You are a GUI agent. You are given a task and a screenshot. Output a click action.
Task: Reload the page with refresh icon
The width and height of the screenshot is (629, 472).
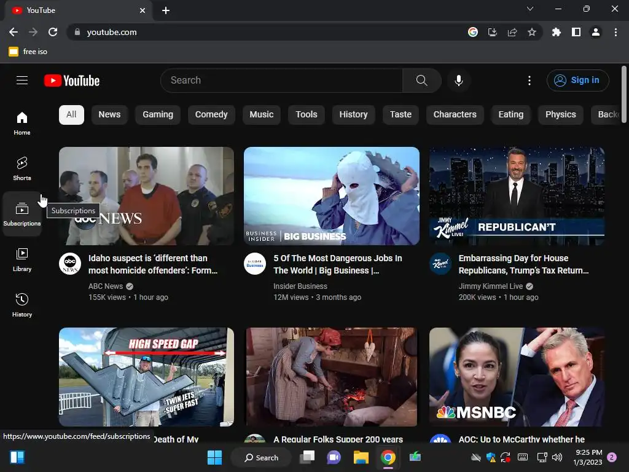(53, 32)
